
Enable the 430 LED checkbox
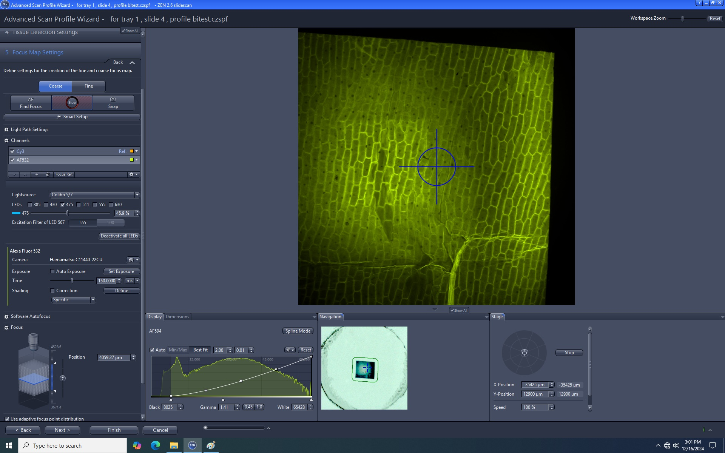click(46, 205)
